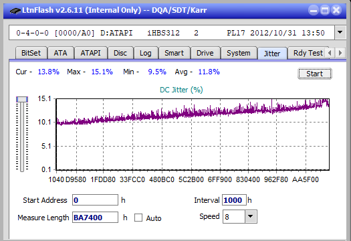Start the jitter measurement
The height and width of the screenshot is (241, 351).
(315, 74)
